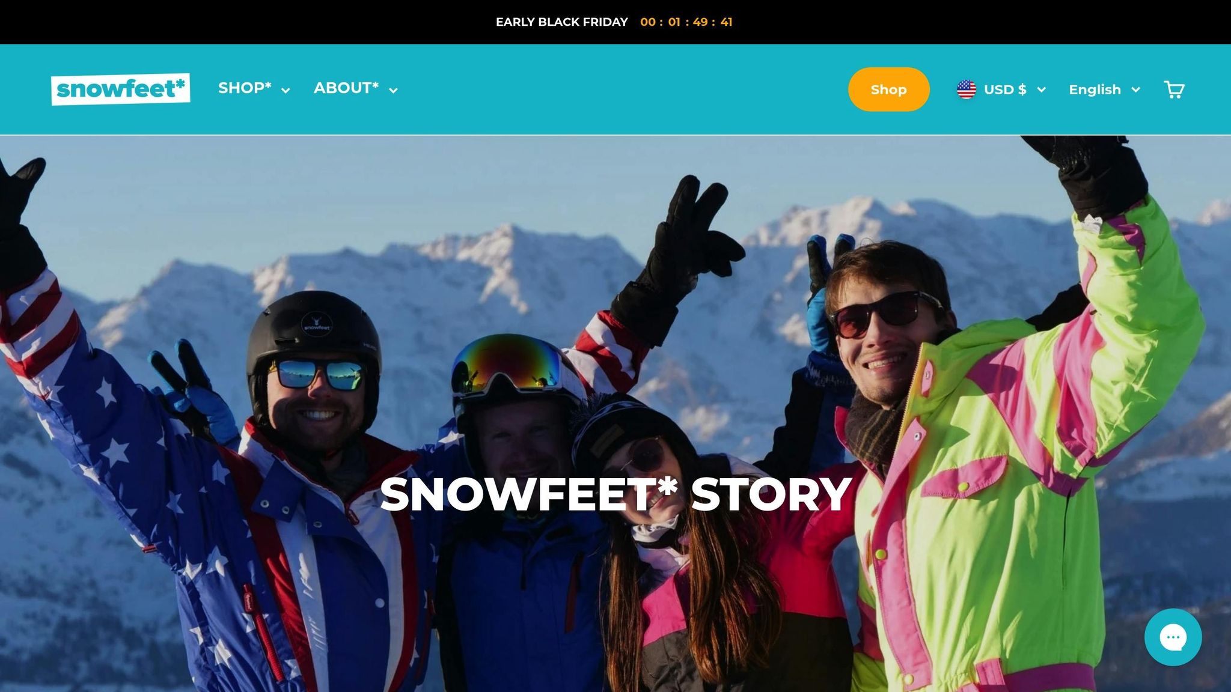Expand the SHOP* menu chevron arrow
This screenshot has height=692, width=1231.
286,91
